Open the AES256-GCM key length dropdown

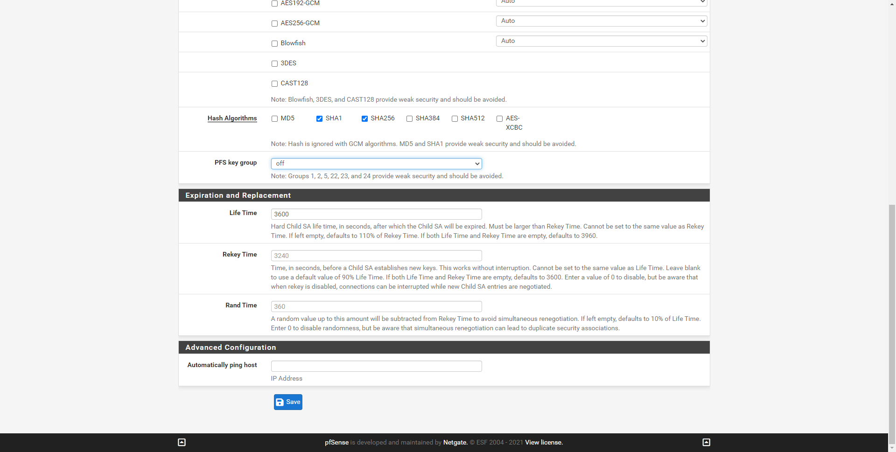click(602, 21)
